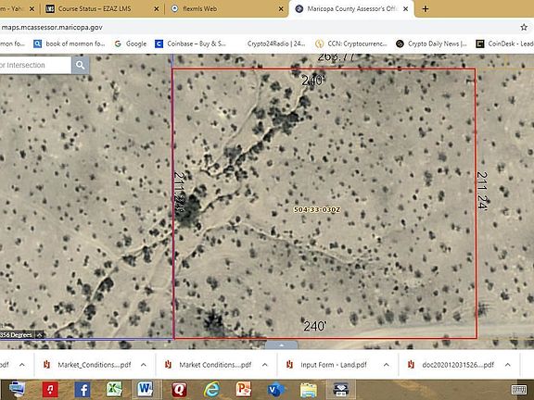This screenshot has width=534, height=400.
Task: Close the Course Status EZAZ LMS tab
Action: (157, 9)
